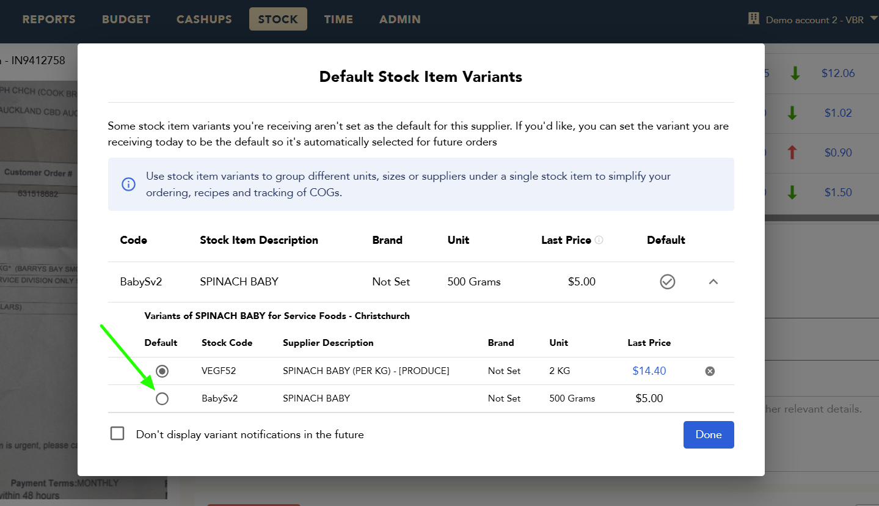Check Don't display variant notifications checkbox
The image size is (879, 506).
117,434
